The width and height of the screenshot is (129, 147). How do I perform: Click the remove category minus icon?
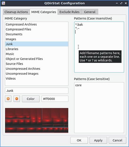click(17, 99)
